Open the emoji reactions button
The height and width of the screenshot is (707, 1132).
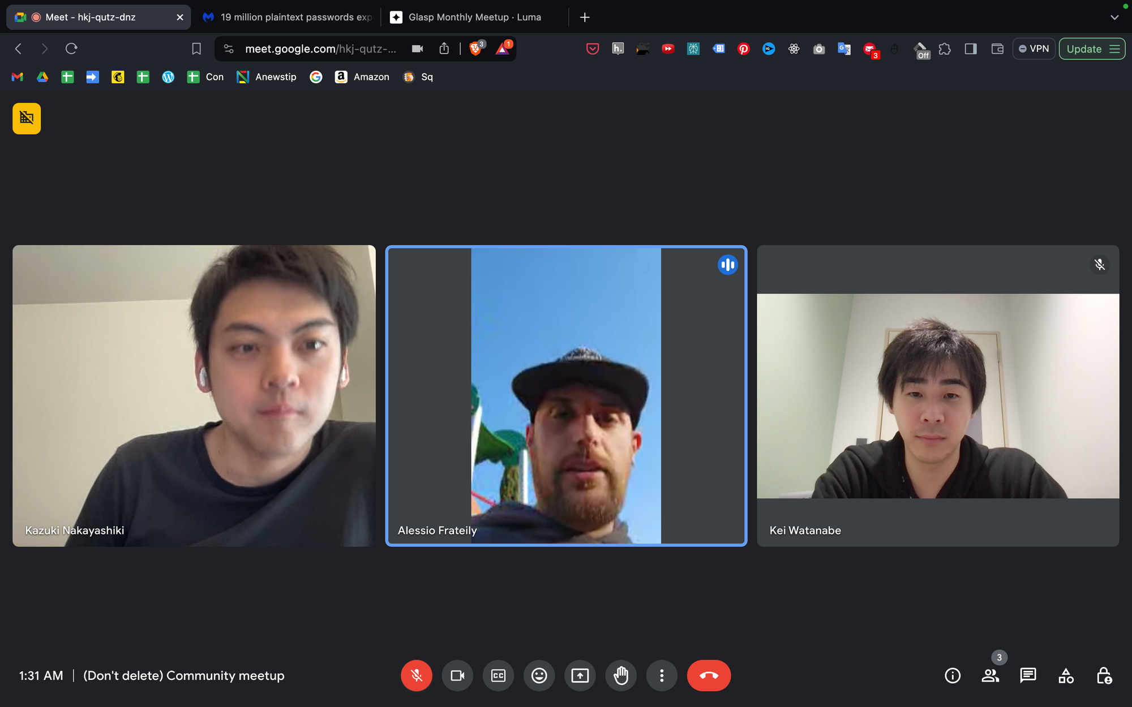click(x=539, y=675)
